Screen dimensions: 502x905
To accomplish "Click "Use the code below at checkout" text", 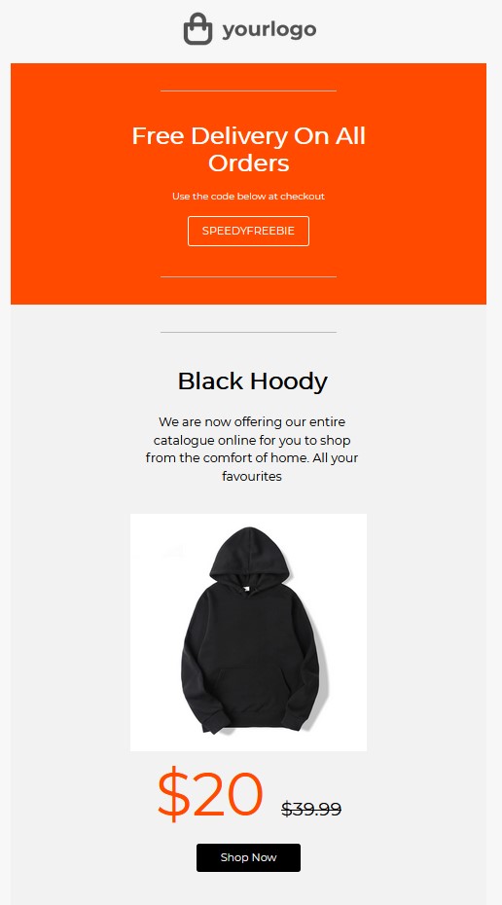I will (x=248, y=197).
